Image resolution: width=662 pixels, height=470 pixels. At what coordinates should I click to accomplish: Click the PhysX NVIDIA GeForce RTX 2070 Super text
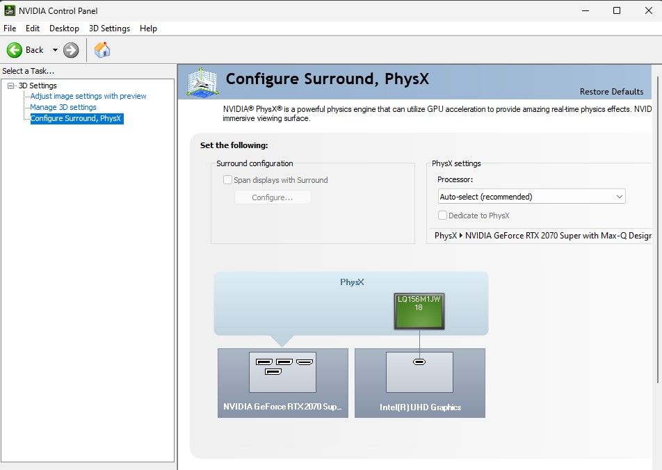coord(543,236)
